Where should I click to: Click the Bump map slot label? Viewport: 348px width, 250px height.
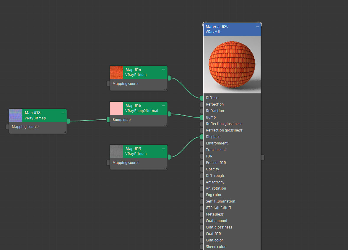click(x=122, y=120)
